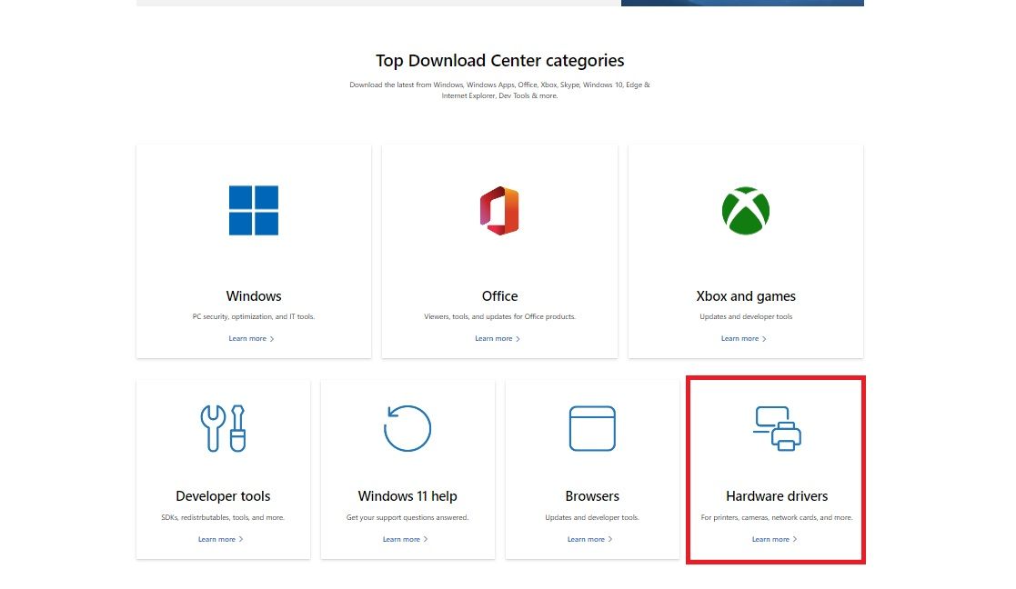This screenshot has width=1016, height=589.
Task: Click the blue banner at the top
Action: click(x=742, y=3)
